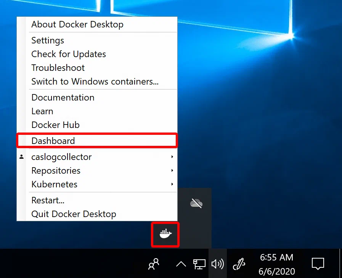Select the Learn menu item
The width and height of the screenshot is (342, 278).
[97, 111]
